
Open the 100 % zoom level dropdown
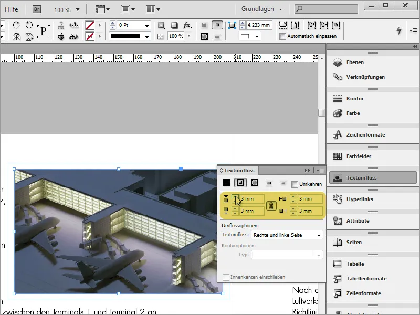pyautogui.click(x=78, y=10)
